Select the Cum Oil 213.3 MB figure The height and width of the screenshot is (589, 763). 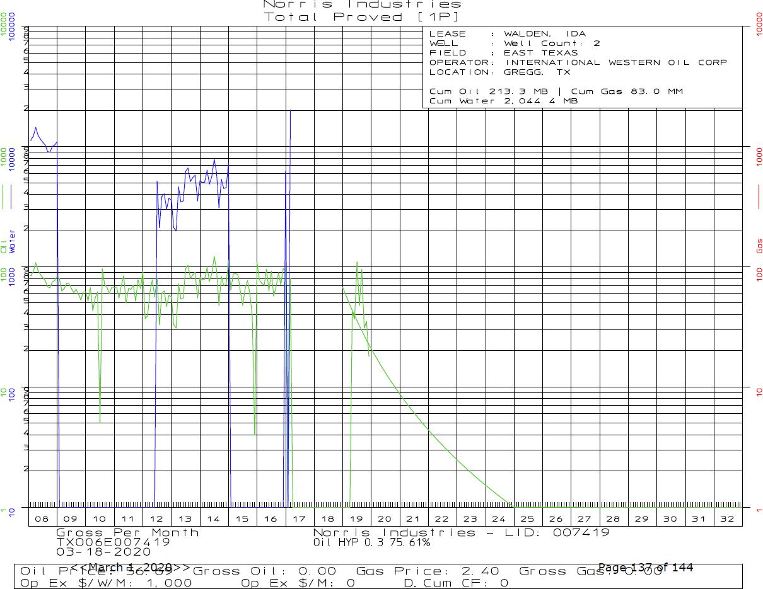click(x=484, y=91)
